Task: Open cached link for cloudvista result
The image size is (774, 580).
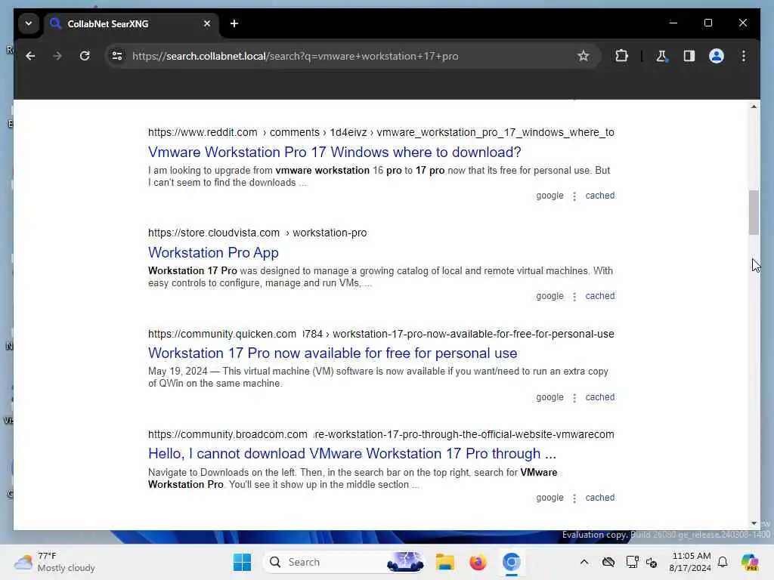Action: [599, 296]
